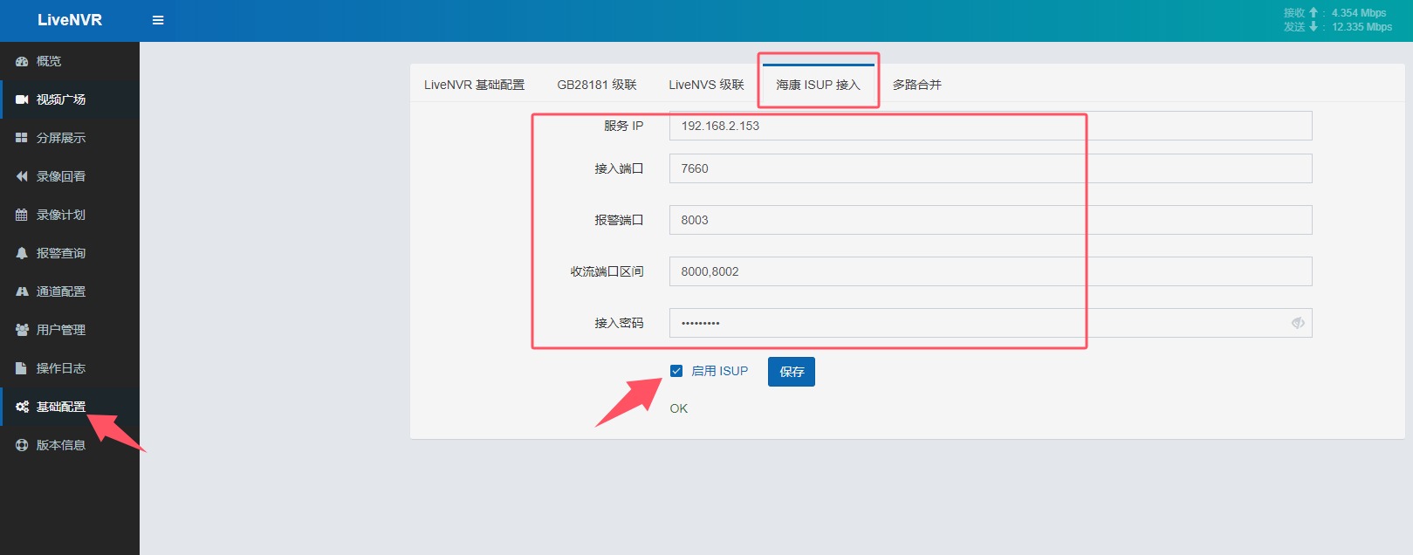Go to 录像计划 menu entry

tap(70, 215)
